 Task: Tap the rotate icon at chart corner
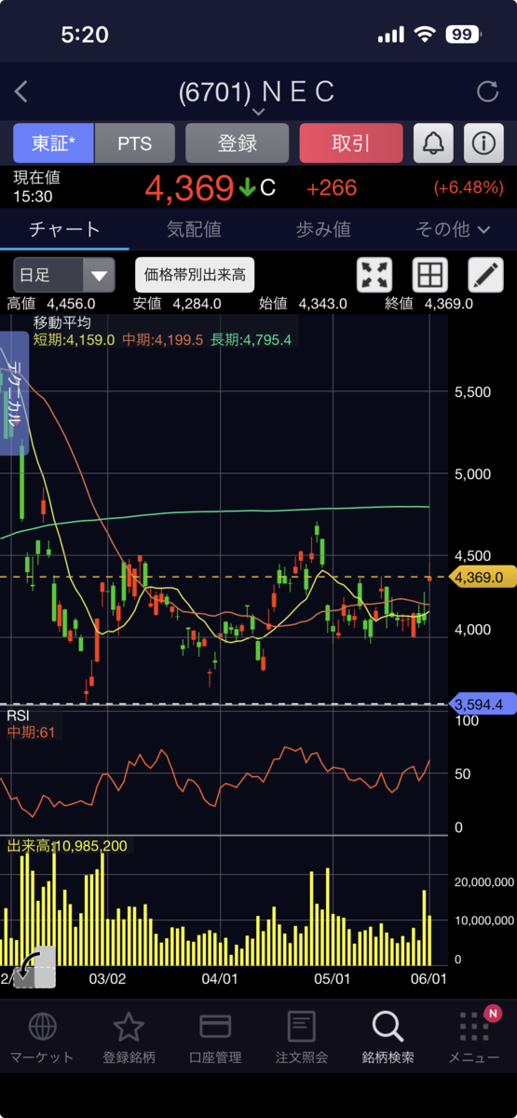coord(34,966)
